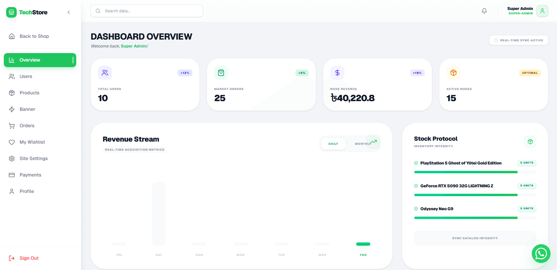557x270 pixels.
Task: Go to the Orders page
Action: tap(40, 126)
